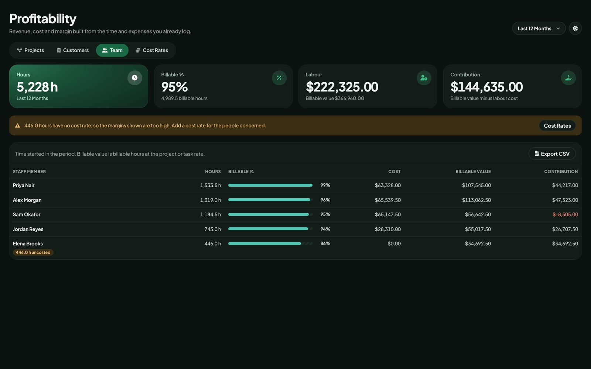Click the Cost column header
This screenshot has height=369, width=591.
click(x=394, y=172)
